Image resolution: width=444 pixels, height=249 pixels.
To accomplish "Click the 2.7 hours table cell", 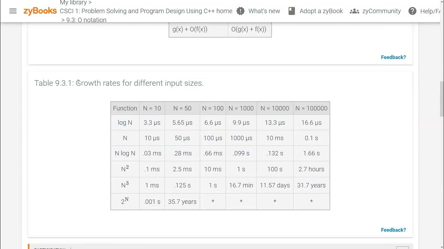I will tap(311, 169).
